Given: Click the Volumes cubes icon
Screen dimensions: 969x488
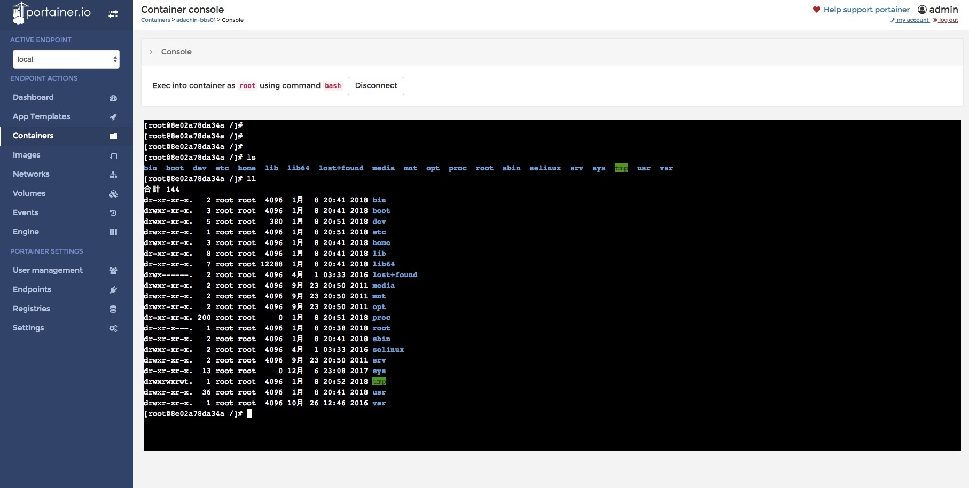Looking at the screenshot, I should tap(113, 194).
